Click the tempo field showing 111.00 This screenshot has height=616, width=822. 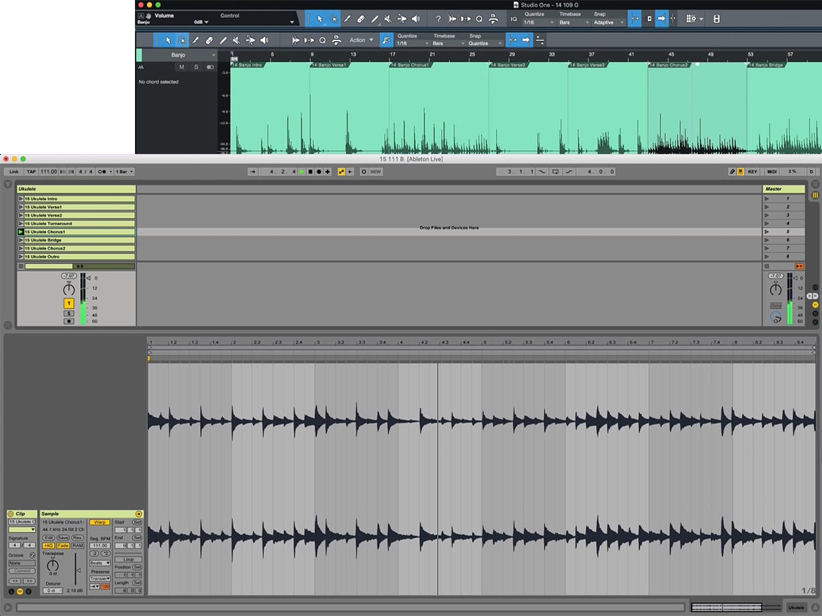49,172
